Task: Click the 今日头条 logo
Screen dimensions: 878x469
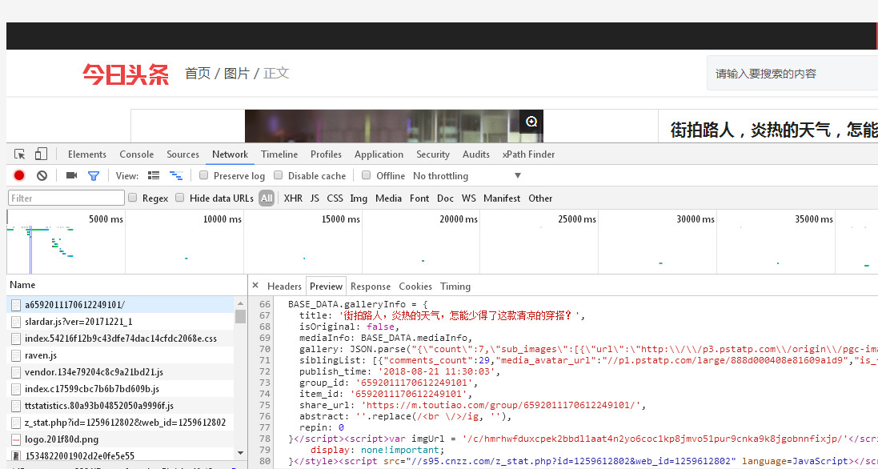Action: pos(126,74)
